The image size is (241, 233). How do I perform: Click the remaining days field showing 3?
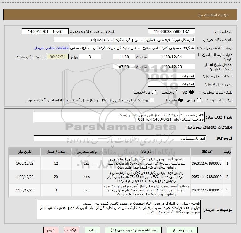click(90, 57)
